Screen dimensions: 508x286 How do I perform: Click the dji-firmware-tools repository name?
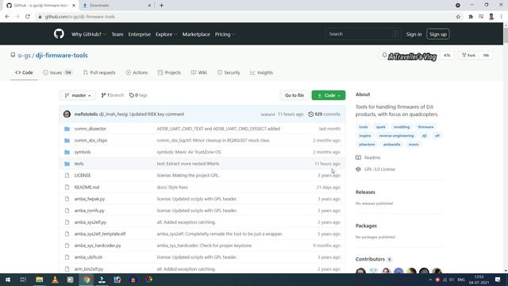(x=62, y=56)
